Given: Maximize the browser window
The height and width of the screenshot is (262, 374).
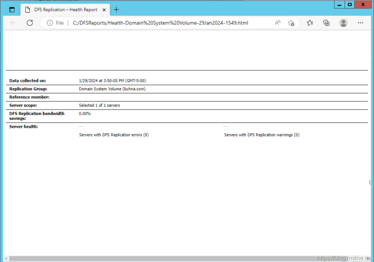Looking at the screenshot, I should point(350,4).
